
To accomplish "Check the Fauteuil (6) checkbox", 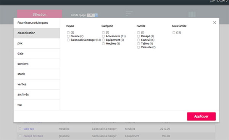I will click(139, 40).
